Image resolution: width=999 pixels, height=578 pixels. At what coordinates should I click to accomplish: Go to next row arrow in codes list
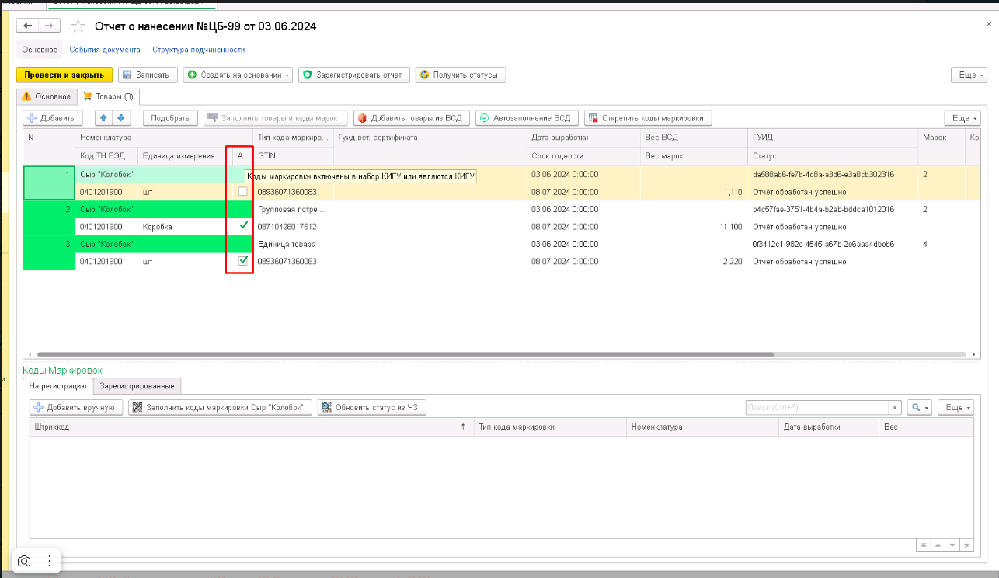point(951,545)
